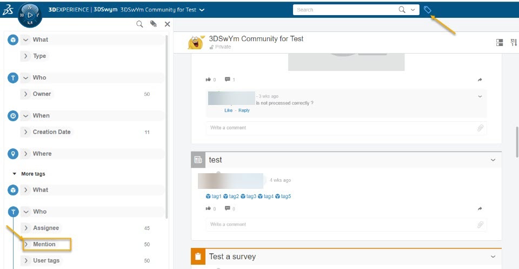Click the Reply link under the comment
This screenshot has height=269, width=519.
click(244, 110)
